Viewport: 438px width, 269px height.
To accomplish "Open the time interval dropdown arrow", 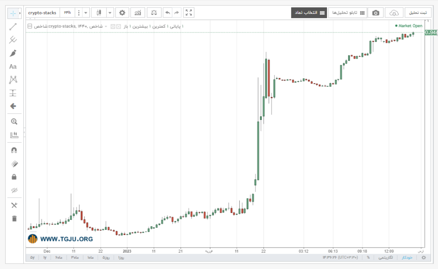I will click(x=86, y=13).
